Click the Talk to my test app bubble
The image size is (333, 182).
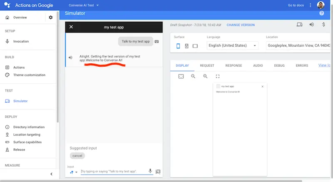[136, 41]
